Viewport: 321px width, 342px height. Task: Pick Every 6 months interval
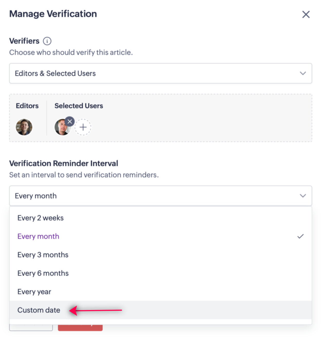[x=160, y=273]
